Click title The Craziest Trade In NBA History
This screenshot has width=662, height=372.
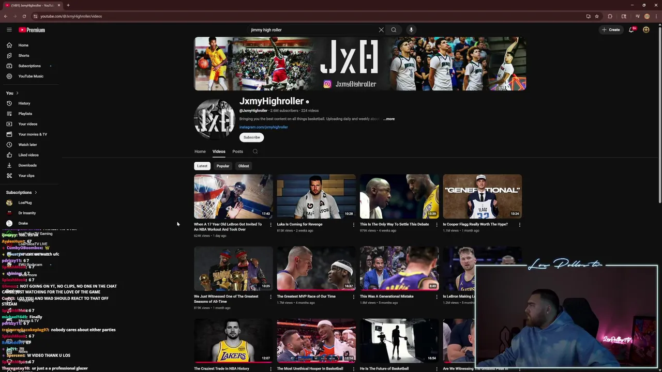(x=221, y=369)
